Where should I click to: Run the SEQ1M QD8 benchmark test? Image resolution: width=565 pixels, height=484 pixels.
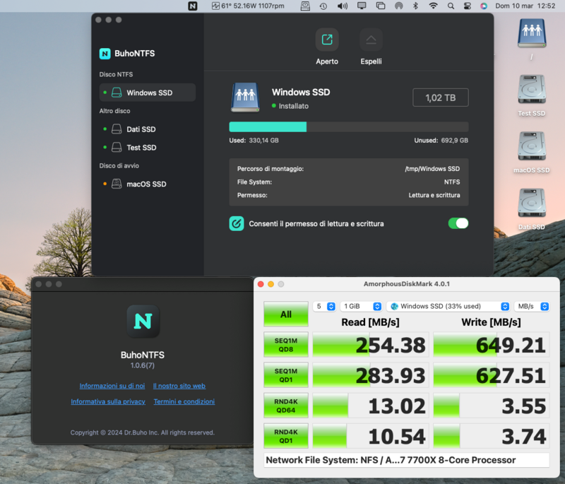[x=285, y=345]
